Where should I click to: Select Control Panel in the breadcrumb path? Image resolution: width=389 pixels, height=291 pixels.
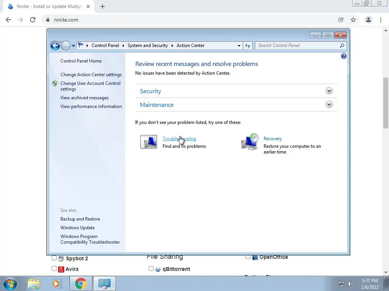(x=105, y=45)
